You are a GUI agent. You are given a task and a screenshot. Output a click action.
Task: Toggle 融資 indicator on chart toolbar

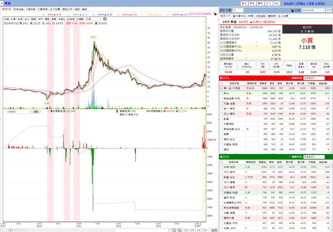pyautogui.click(x=34, y=19)
